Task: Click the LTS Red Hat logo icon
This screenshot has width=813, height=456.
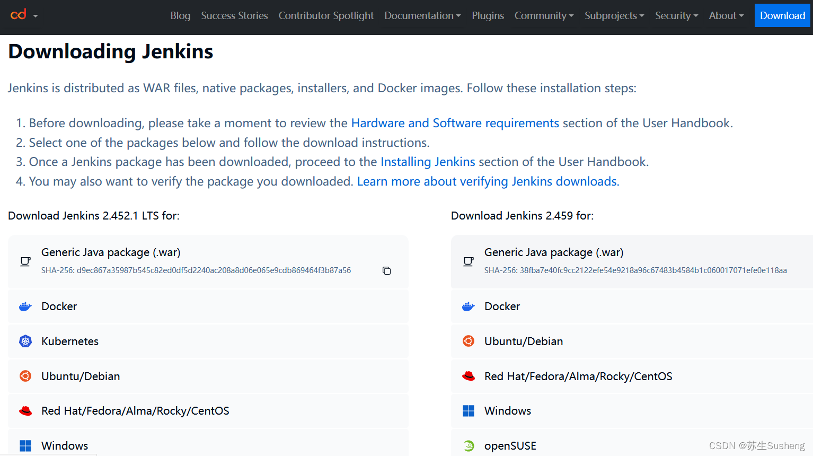Action: pyautogui.click(x=25, y=411)
